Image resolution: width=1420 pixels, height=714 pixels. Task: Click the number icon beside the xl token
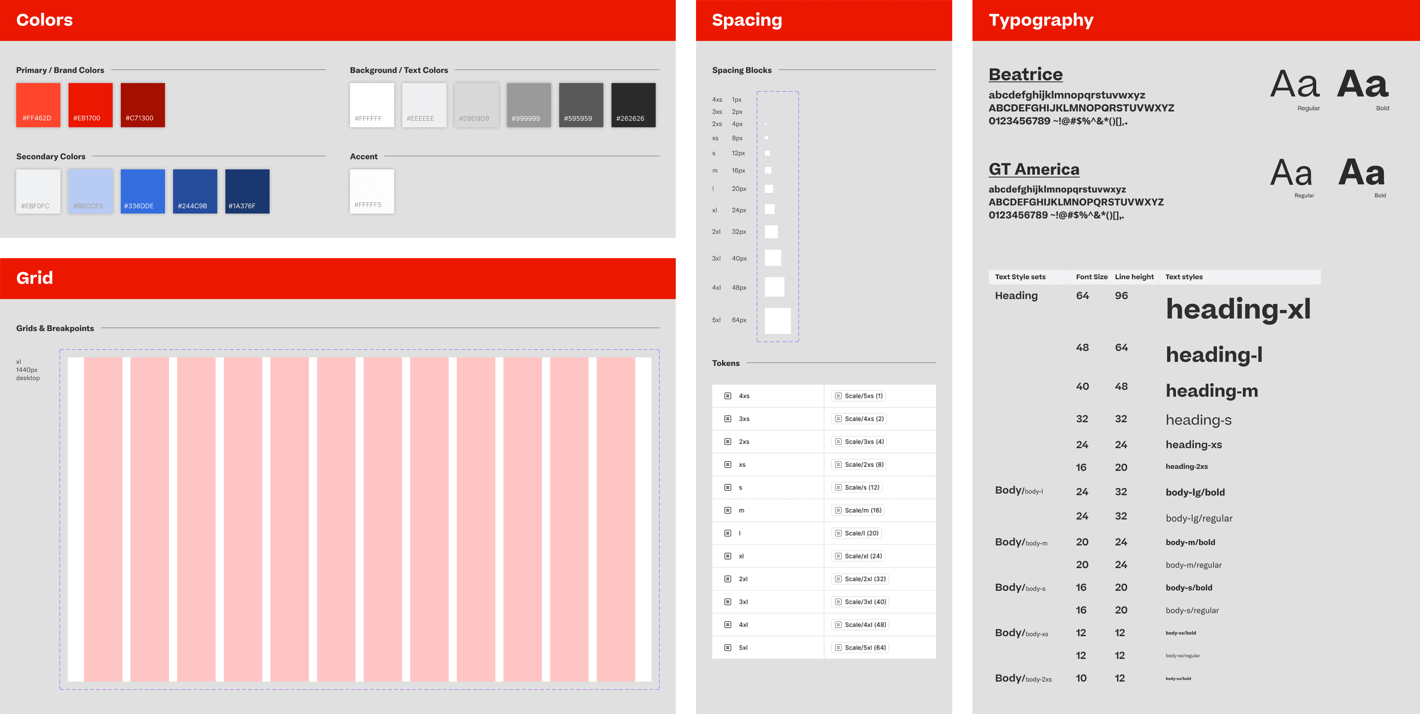(x=728, y=556)
